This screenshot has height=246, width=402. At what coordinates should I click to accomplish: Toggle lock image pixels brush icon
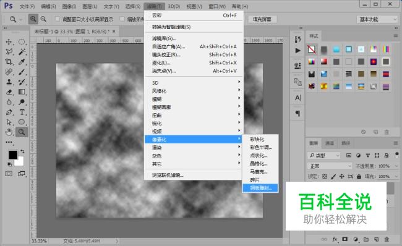click(x=333, y=176)
